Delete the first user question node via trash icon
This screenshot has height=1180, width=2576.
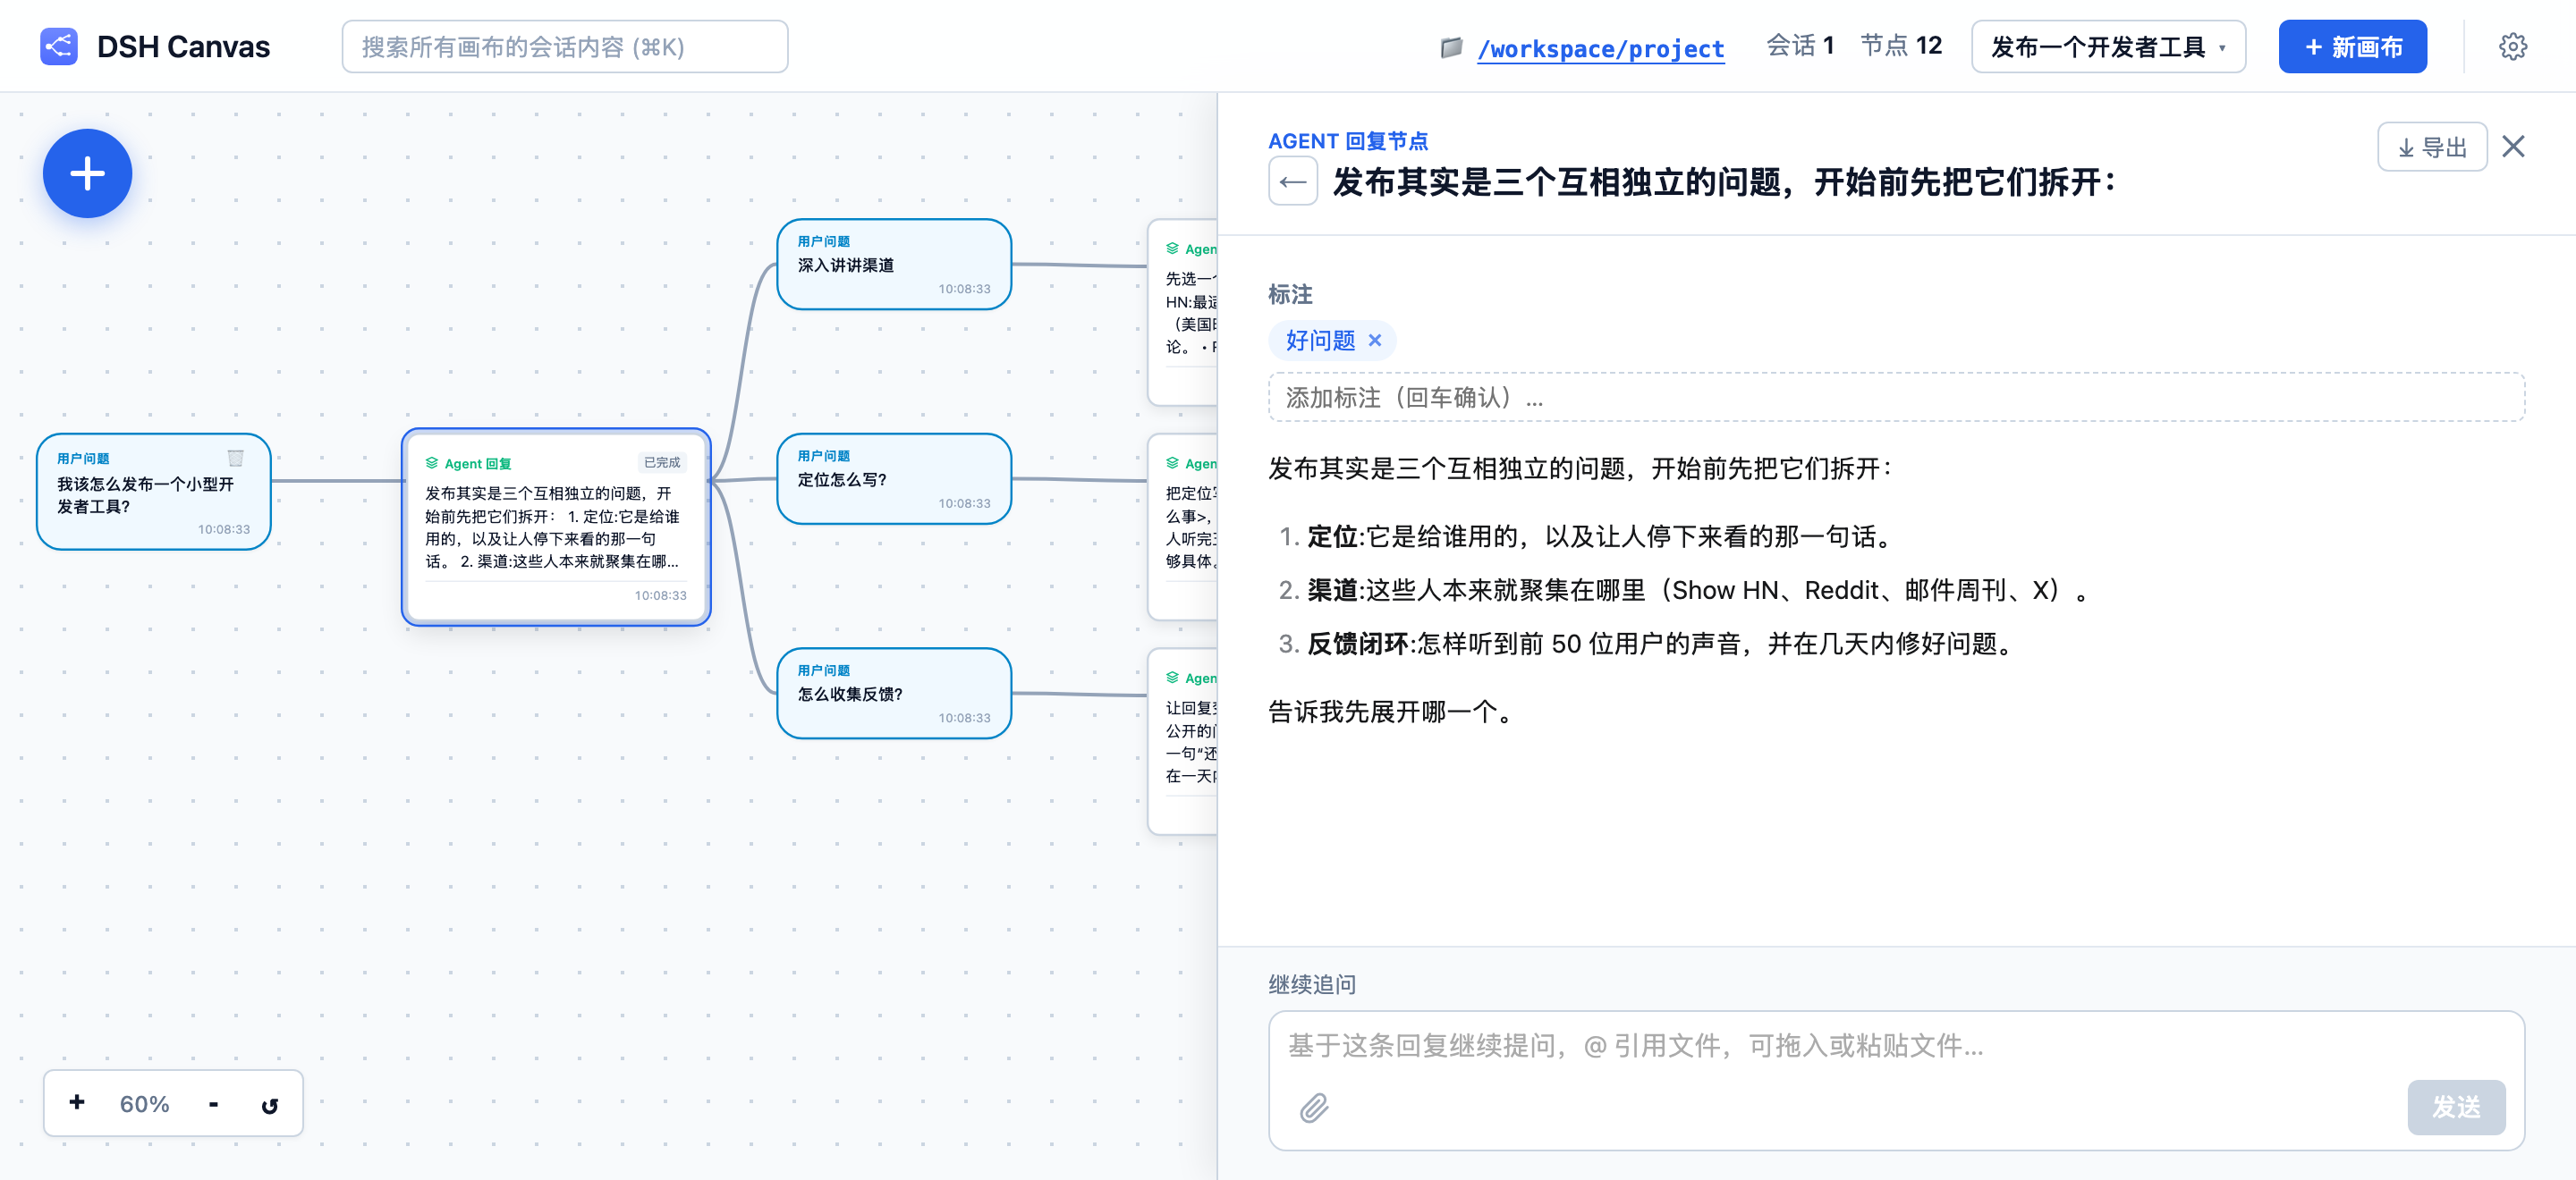point(235,459)
